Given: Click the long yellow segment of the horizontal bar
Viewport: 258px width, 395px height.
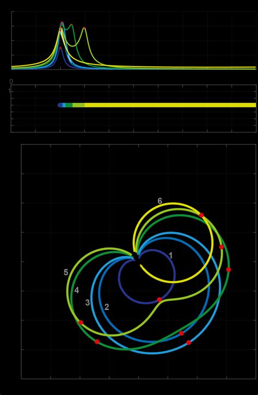Looking at the screenshot, I should (170, 105).
